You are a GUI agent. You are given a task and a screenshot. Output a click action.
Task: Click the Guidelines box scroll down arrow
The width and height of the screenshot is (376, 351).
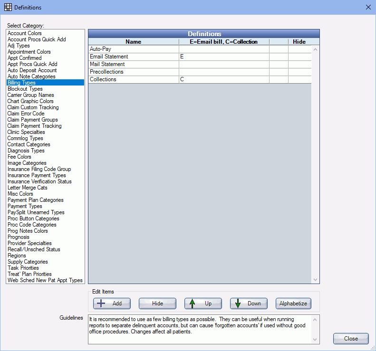[x=315, y=340]
